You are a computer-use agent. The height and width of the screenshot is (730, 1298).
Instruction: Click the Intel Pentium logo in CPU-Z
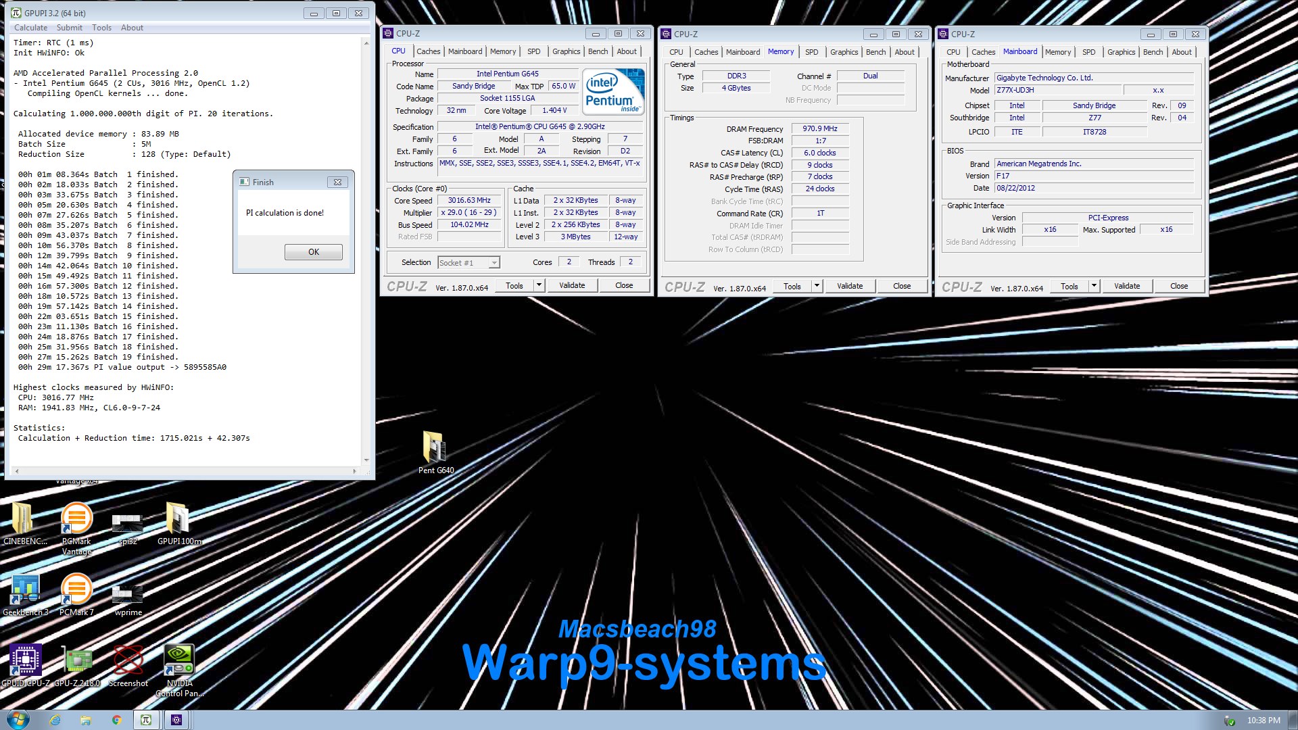pos(613,91)
